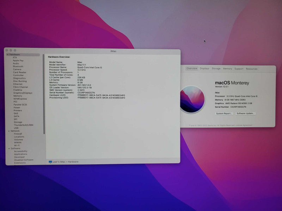The image size is (282, 211).
Task: Collapse the Network section in sidebar
Action: (9, 131)
